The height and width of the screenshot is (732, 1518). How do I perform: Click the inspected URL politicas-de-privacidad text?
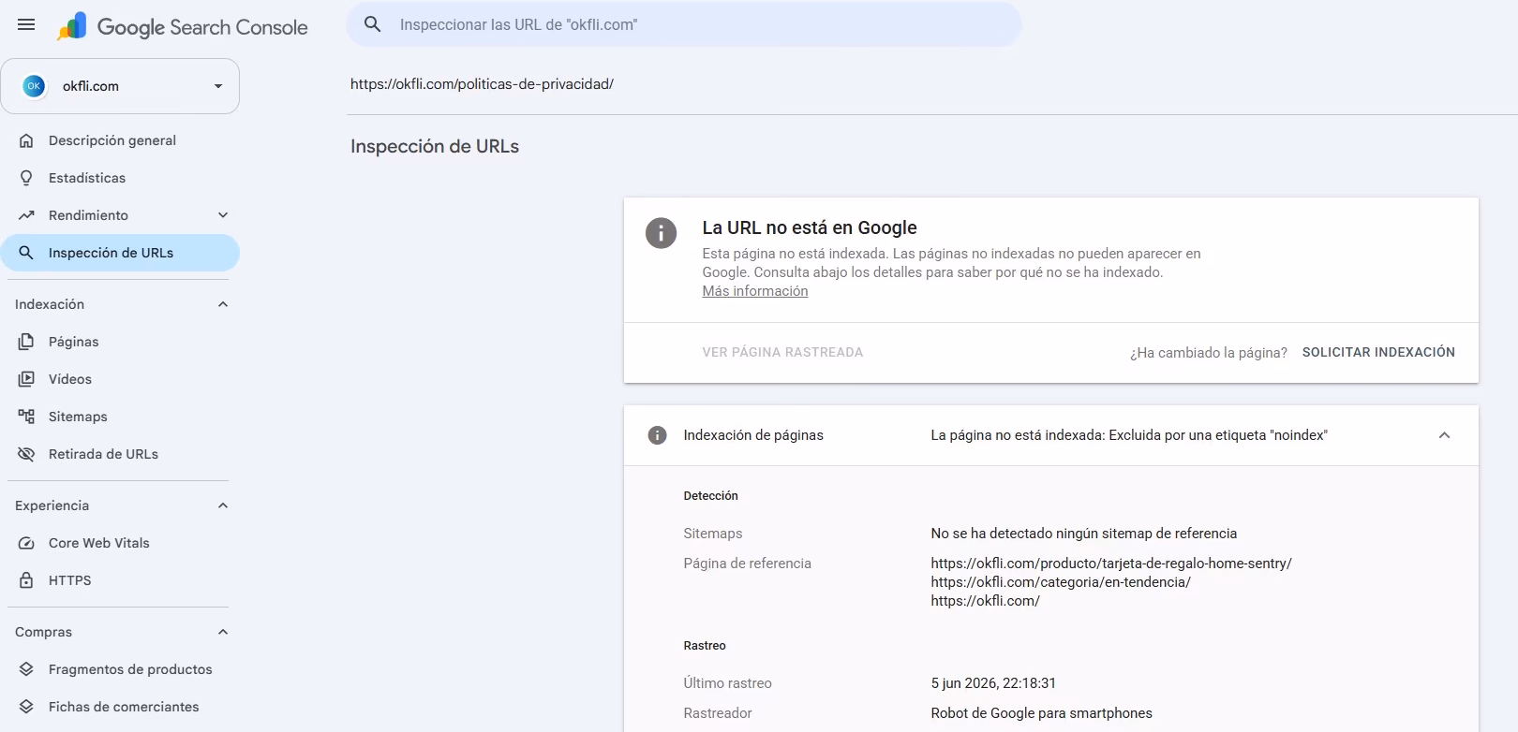click(x=482, y=84)
